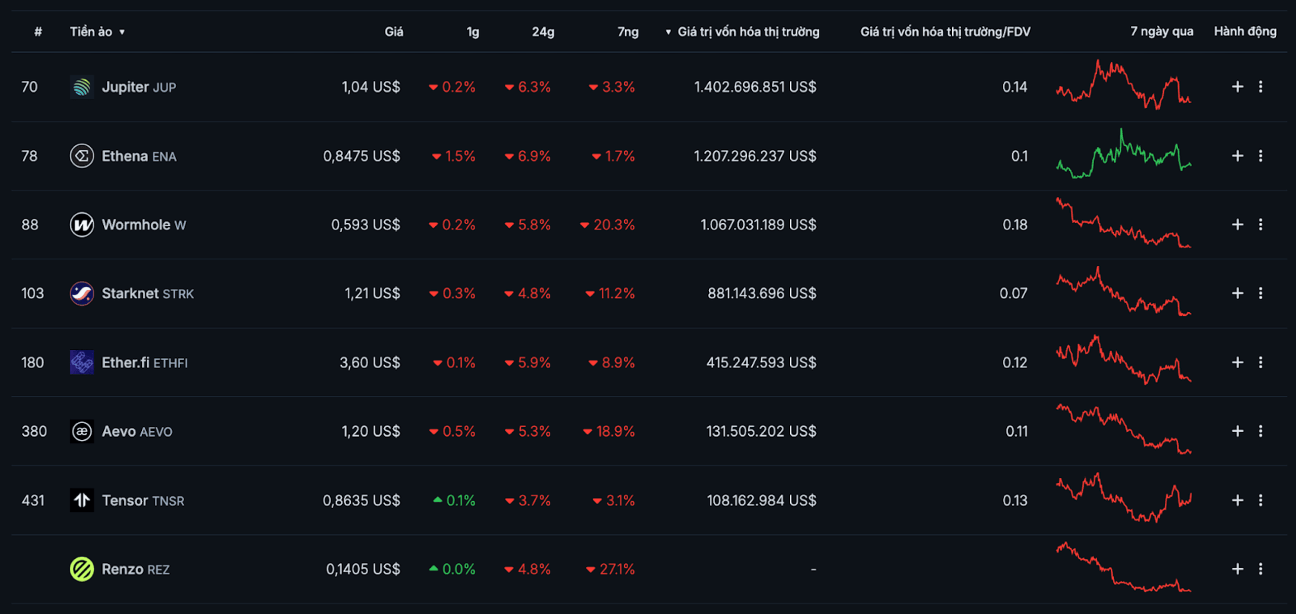Click the Wormhole coin logo icon
This screenshot has height=614, width=1296.
[82, 225]
